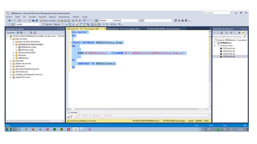Image resolution: width=257 pixels, height=144 pixels.
Task: Click the Object Explorer horizontal scrollbar
Action: pos(30,121)
